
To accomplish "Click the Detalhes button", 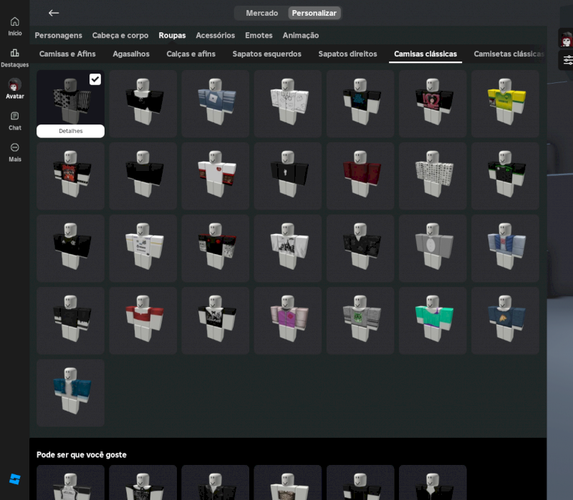I will pos(70,131).
